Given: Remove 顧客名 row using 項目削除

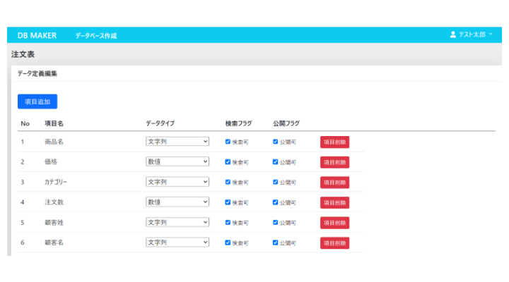Looking at the screenshot, I should point(334,243).
